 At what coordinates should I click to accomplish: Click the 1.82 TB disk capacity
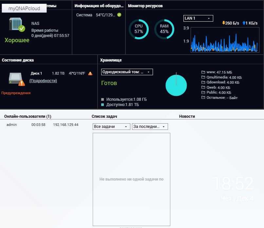click(58, 73)
